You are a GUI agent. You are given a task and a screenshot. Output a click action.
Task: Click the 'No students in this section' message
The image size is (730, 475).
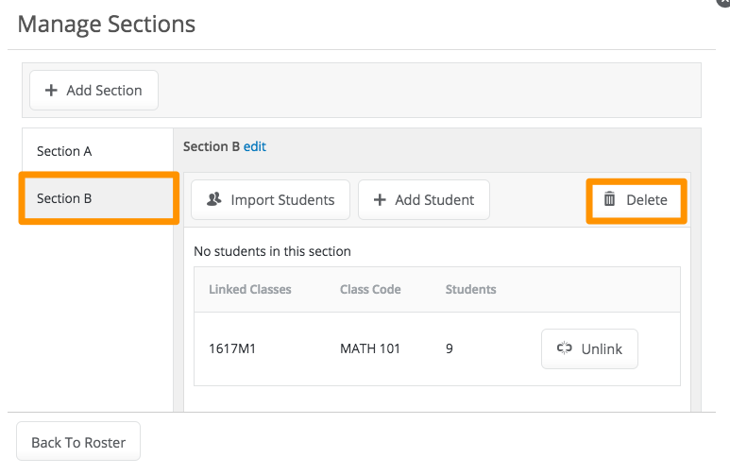click(272, 251)
